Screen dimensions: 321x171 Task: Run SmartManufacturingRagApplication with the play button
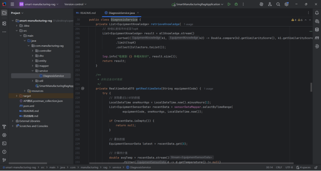229,4
